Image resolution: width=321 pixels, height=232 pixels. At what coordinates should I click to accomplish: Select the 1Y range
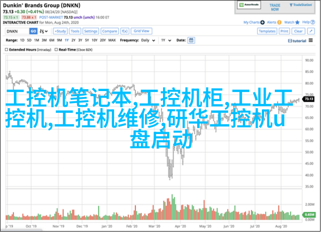tap(67, 40)
